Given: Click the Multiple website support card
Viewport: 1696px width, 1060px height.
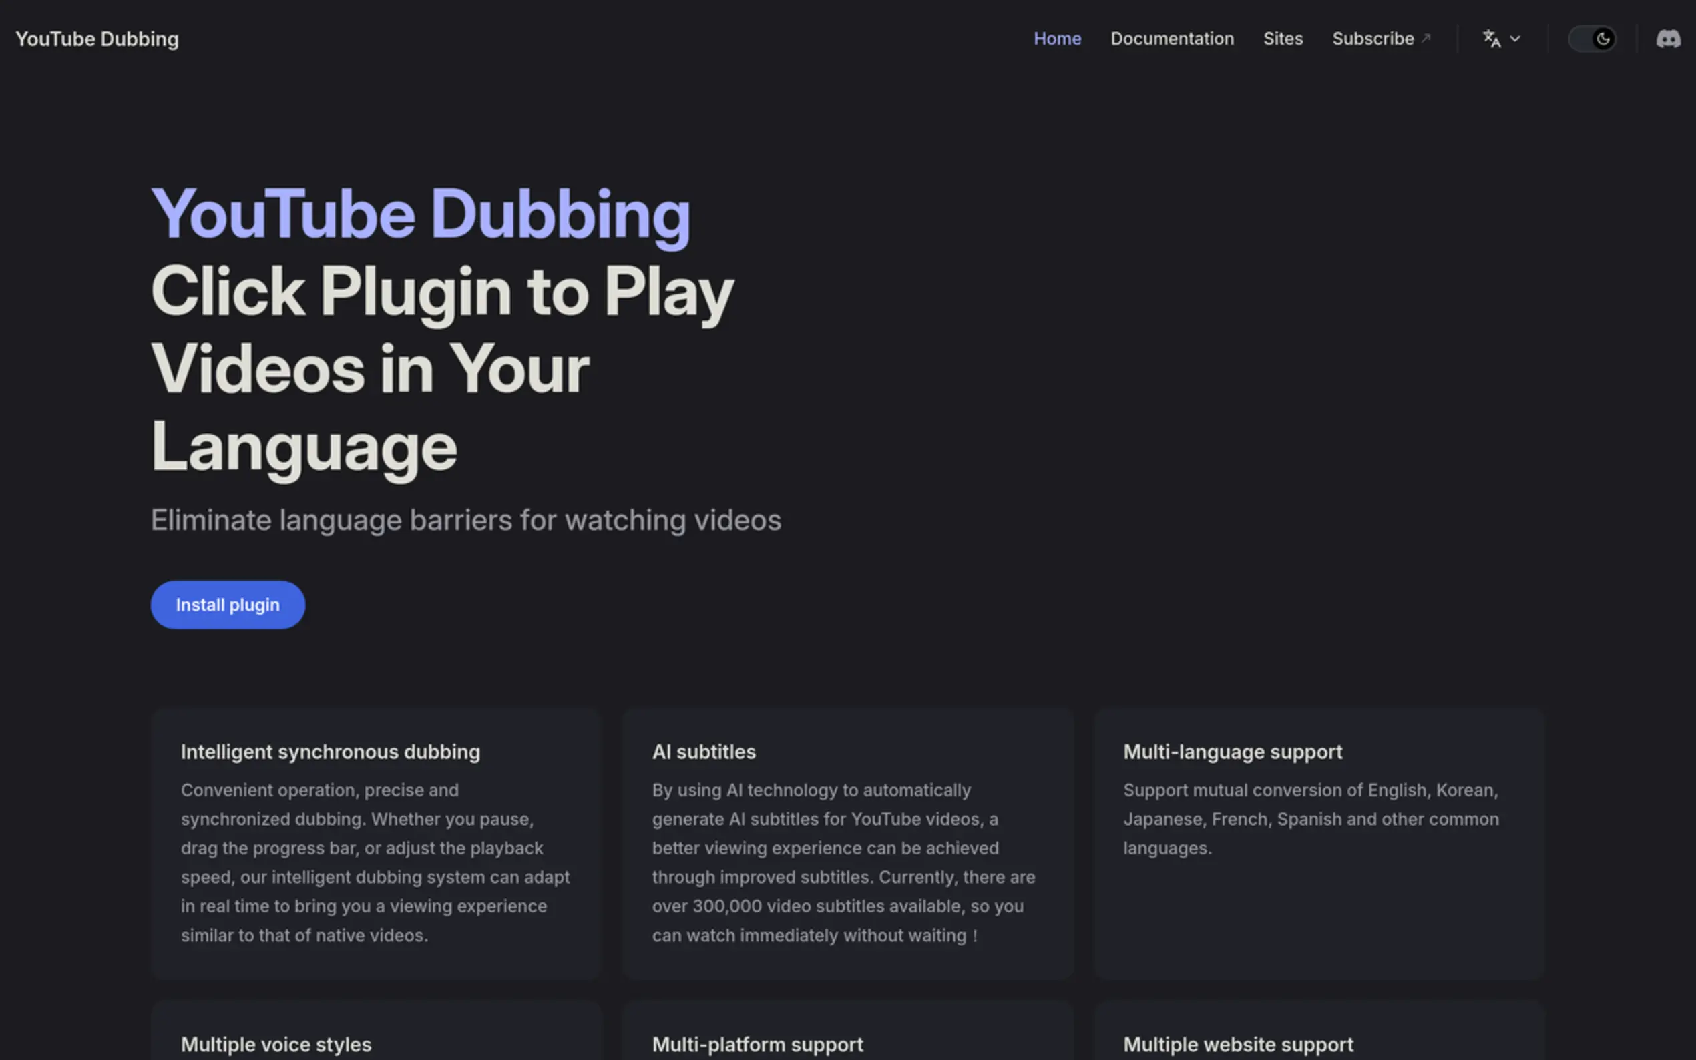Looking at the screenshot, I should [x=1318, y=1037].
